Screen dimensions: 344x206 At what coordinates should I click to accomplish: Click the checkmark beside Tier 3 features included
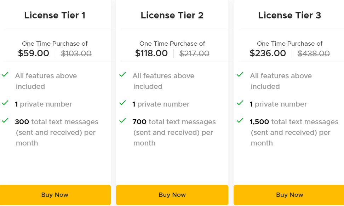click(x=240, y=74)
